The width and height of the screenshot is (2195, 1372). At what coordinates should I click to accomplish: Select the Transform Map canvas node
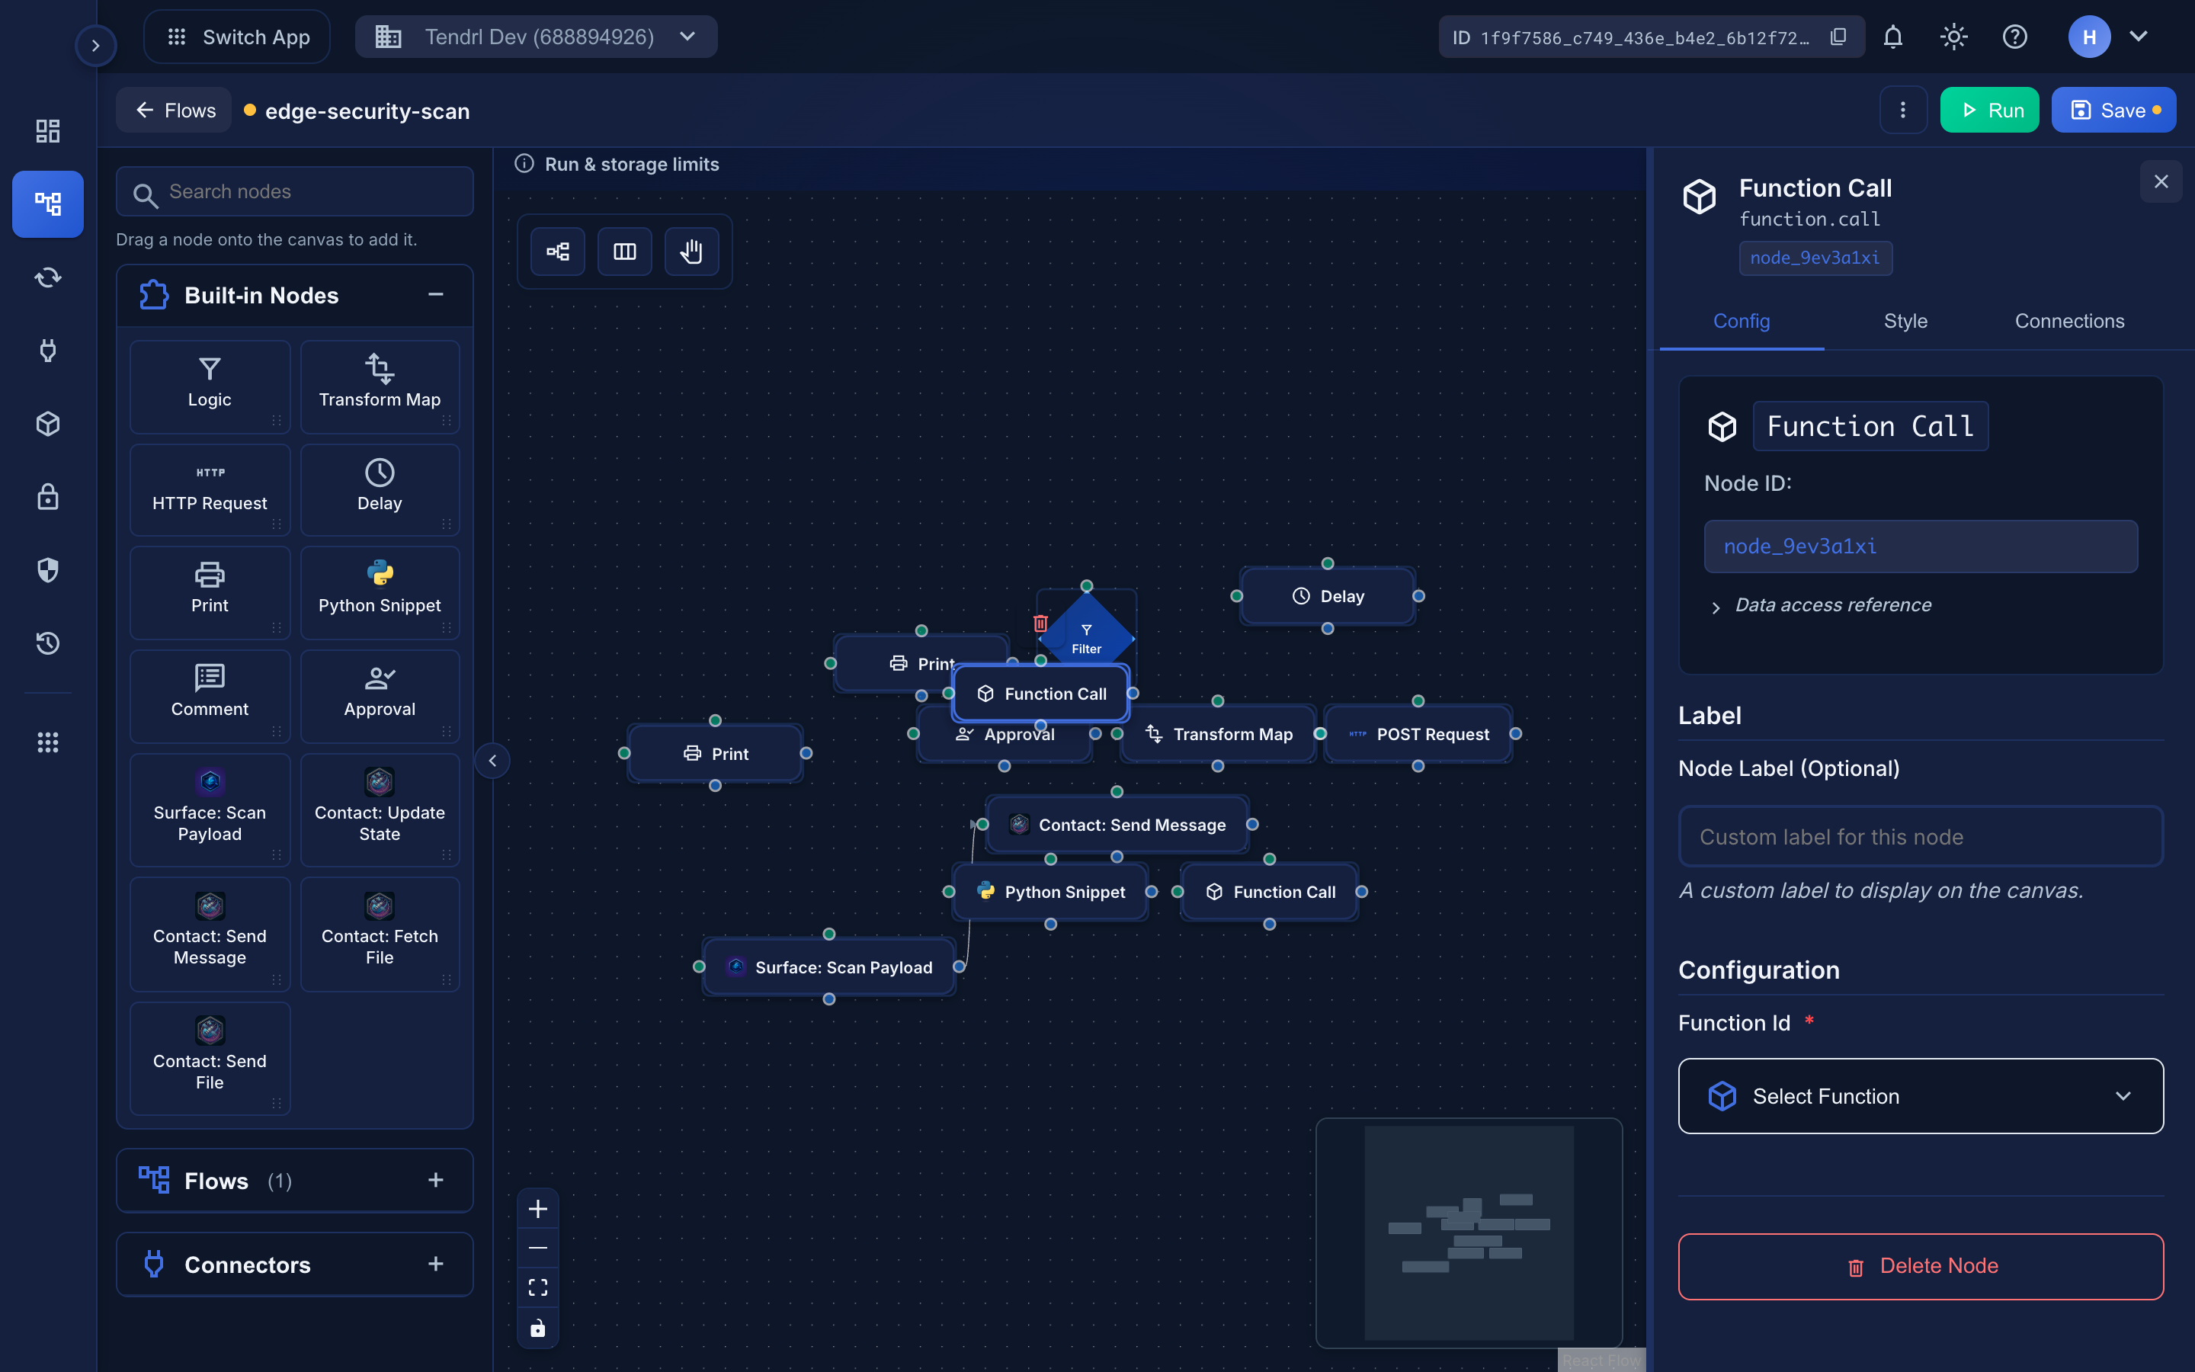point(1218,734)
